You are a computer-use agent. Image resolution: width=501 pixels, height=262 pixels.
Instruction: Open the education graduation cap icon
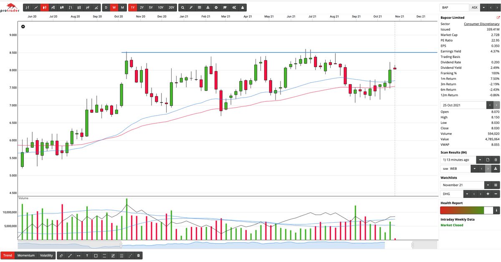[225, 8]
